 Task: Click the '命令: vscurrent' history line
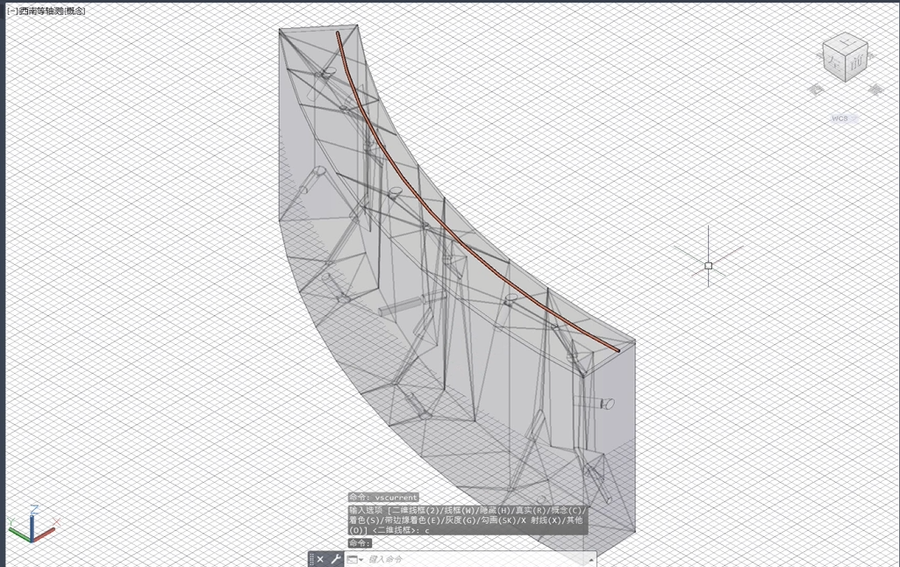coord(383,498)
